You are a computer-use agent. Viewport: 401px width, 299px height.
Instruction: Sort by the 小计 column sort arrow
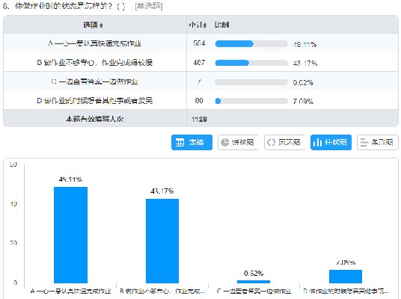tap(205, 25)
